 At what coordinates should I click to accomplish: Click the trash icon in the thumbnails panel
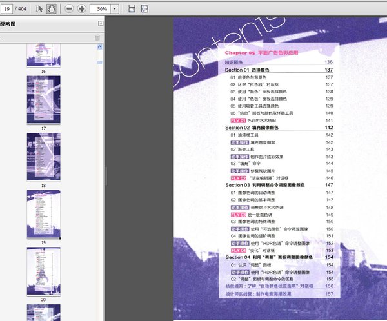pos(97,37)
